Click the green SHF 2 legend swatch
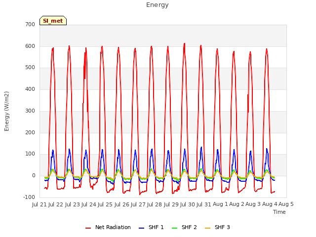This screenshot has height=237, width=316. tap(174, 228)
